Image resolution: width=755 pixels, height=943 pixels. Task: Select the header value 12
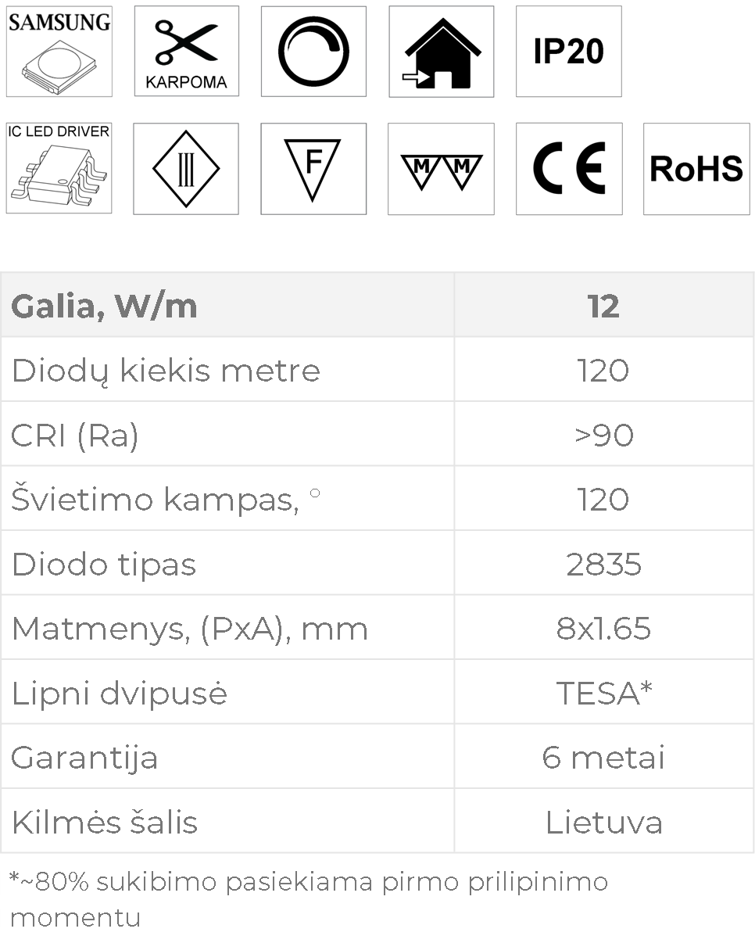[x=604, y=305]
